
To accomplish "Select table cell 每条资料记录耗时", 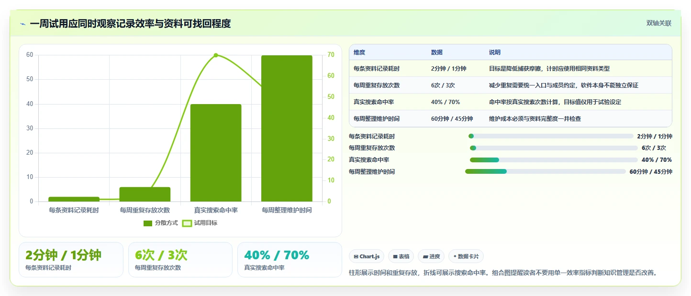I will (377, 69).
